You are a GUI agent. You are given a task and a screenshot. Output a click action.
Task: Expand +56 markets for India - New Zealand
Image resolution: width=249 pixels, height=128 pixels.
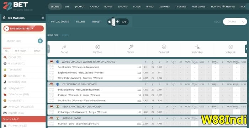pyautogui.click(x=139, y=90)
